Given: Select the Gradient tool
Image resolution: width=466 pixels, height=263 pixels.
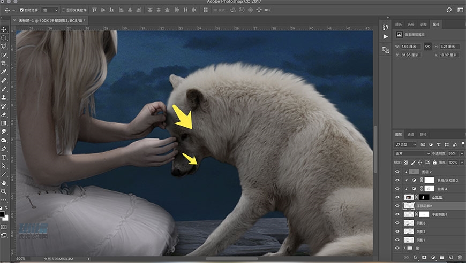Looking at the screenshot, I should 4,123.
